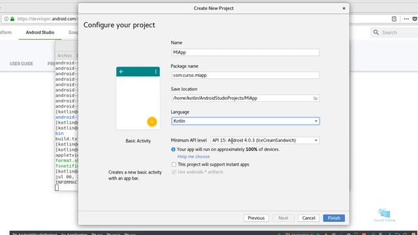The width and height of the screenshot is (418, 235).
Task: Click the overflow menu dots in activity preview
Action: coord(155,72)
